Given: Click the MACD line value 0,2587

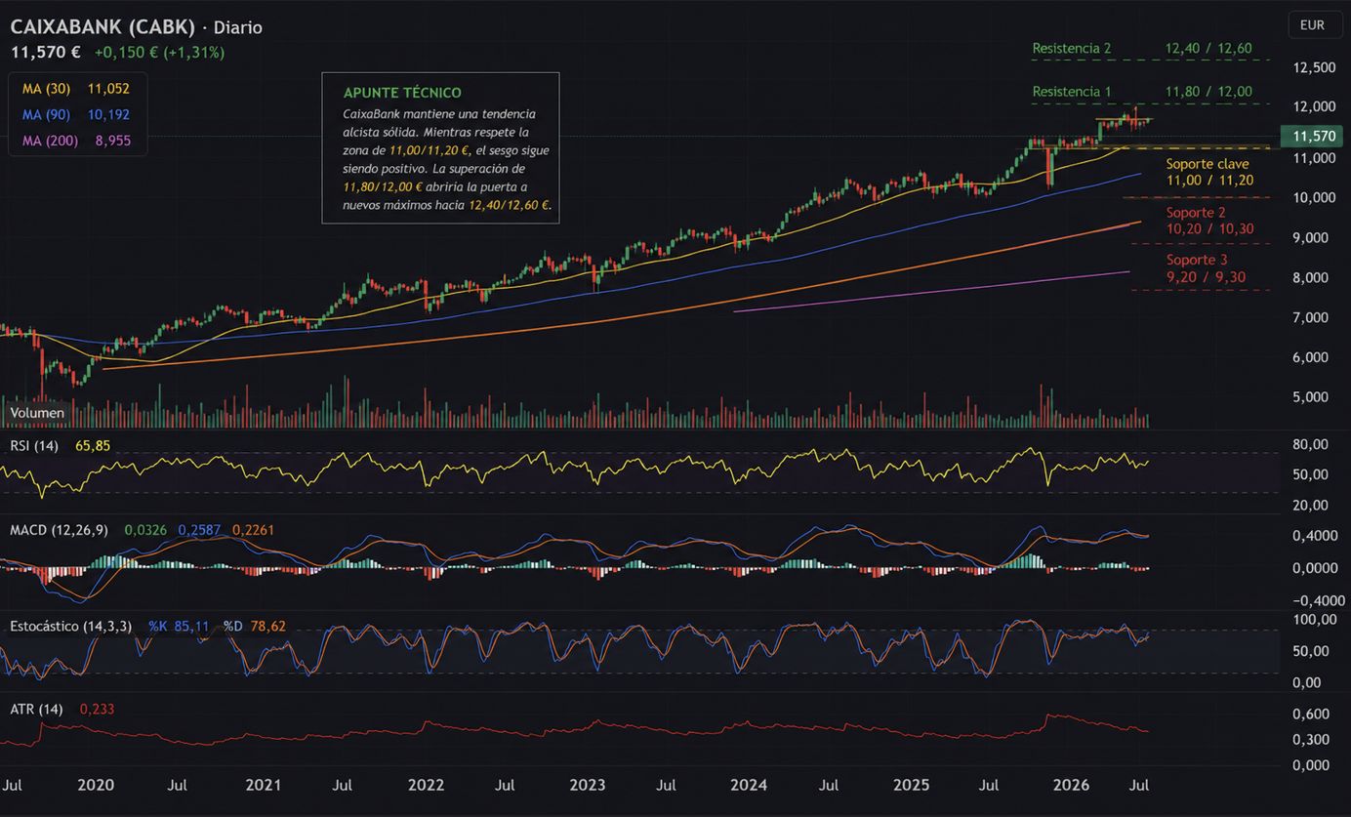Looking at the screenshot, I should (x=199, y=530).
